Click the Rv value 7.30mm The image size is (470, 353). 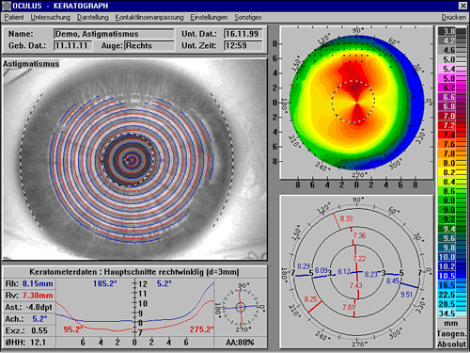[38, 296]
